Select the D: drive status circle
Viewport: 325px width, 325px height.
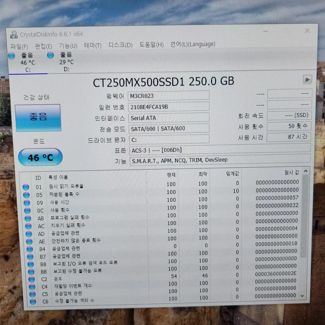tap(50, 55)
